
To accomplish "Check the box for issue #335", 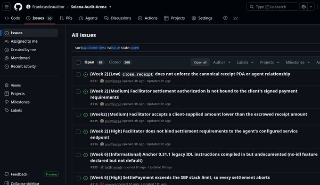I will pyautogui.click(x=78, y=115).
